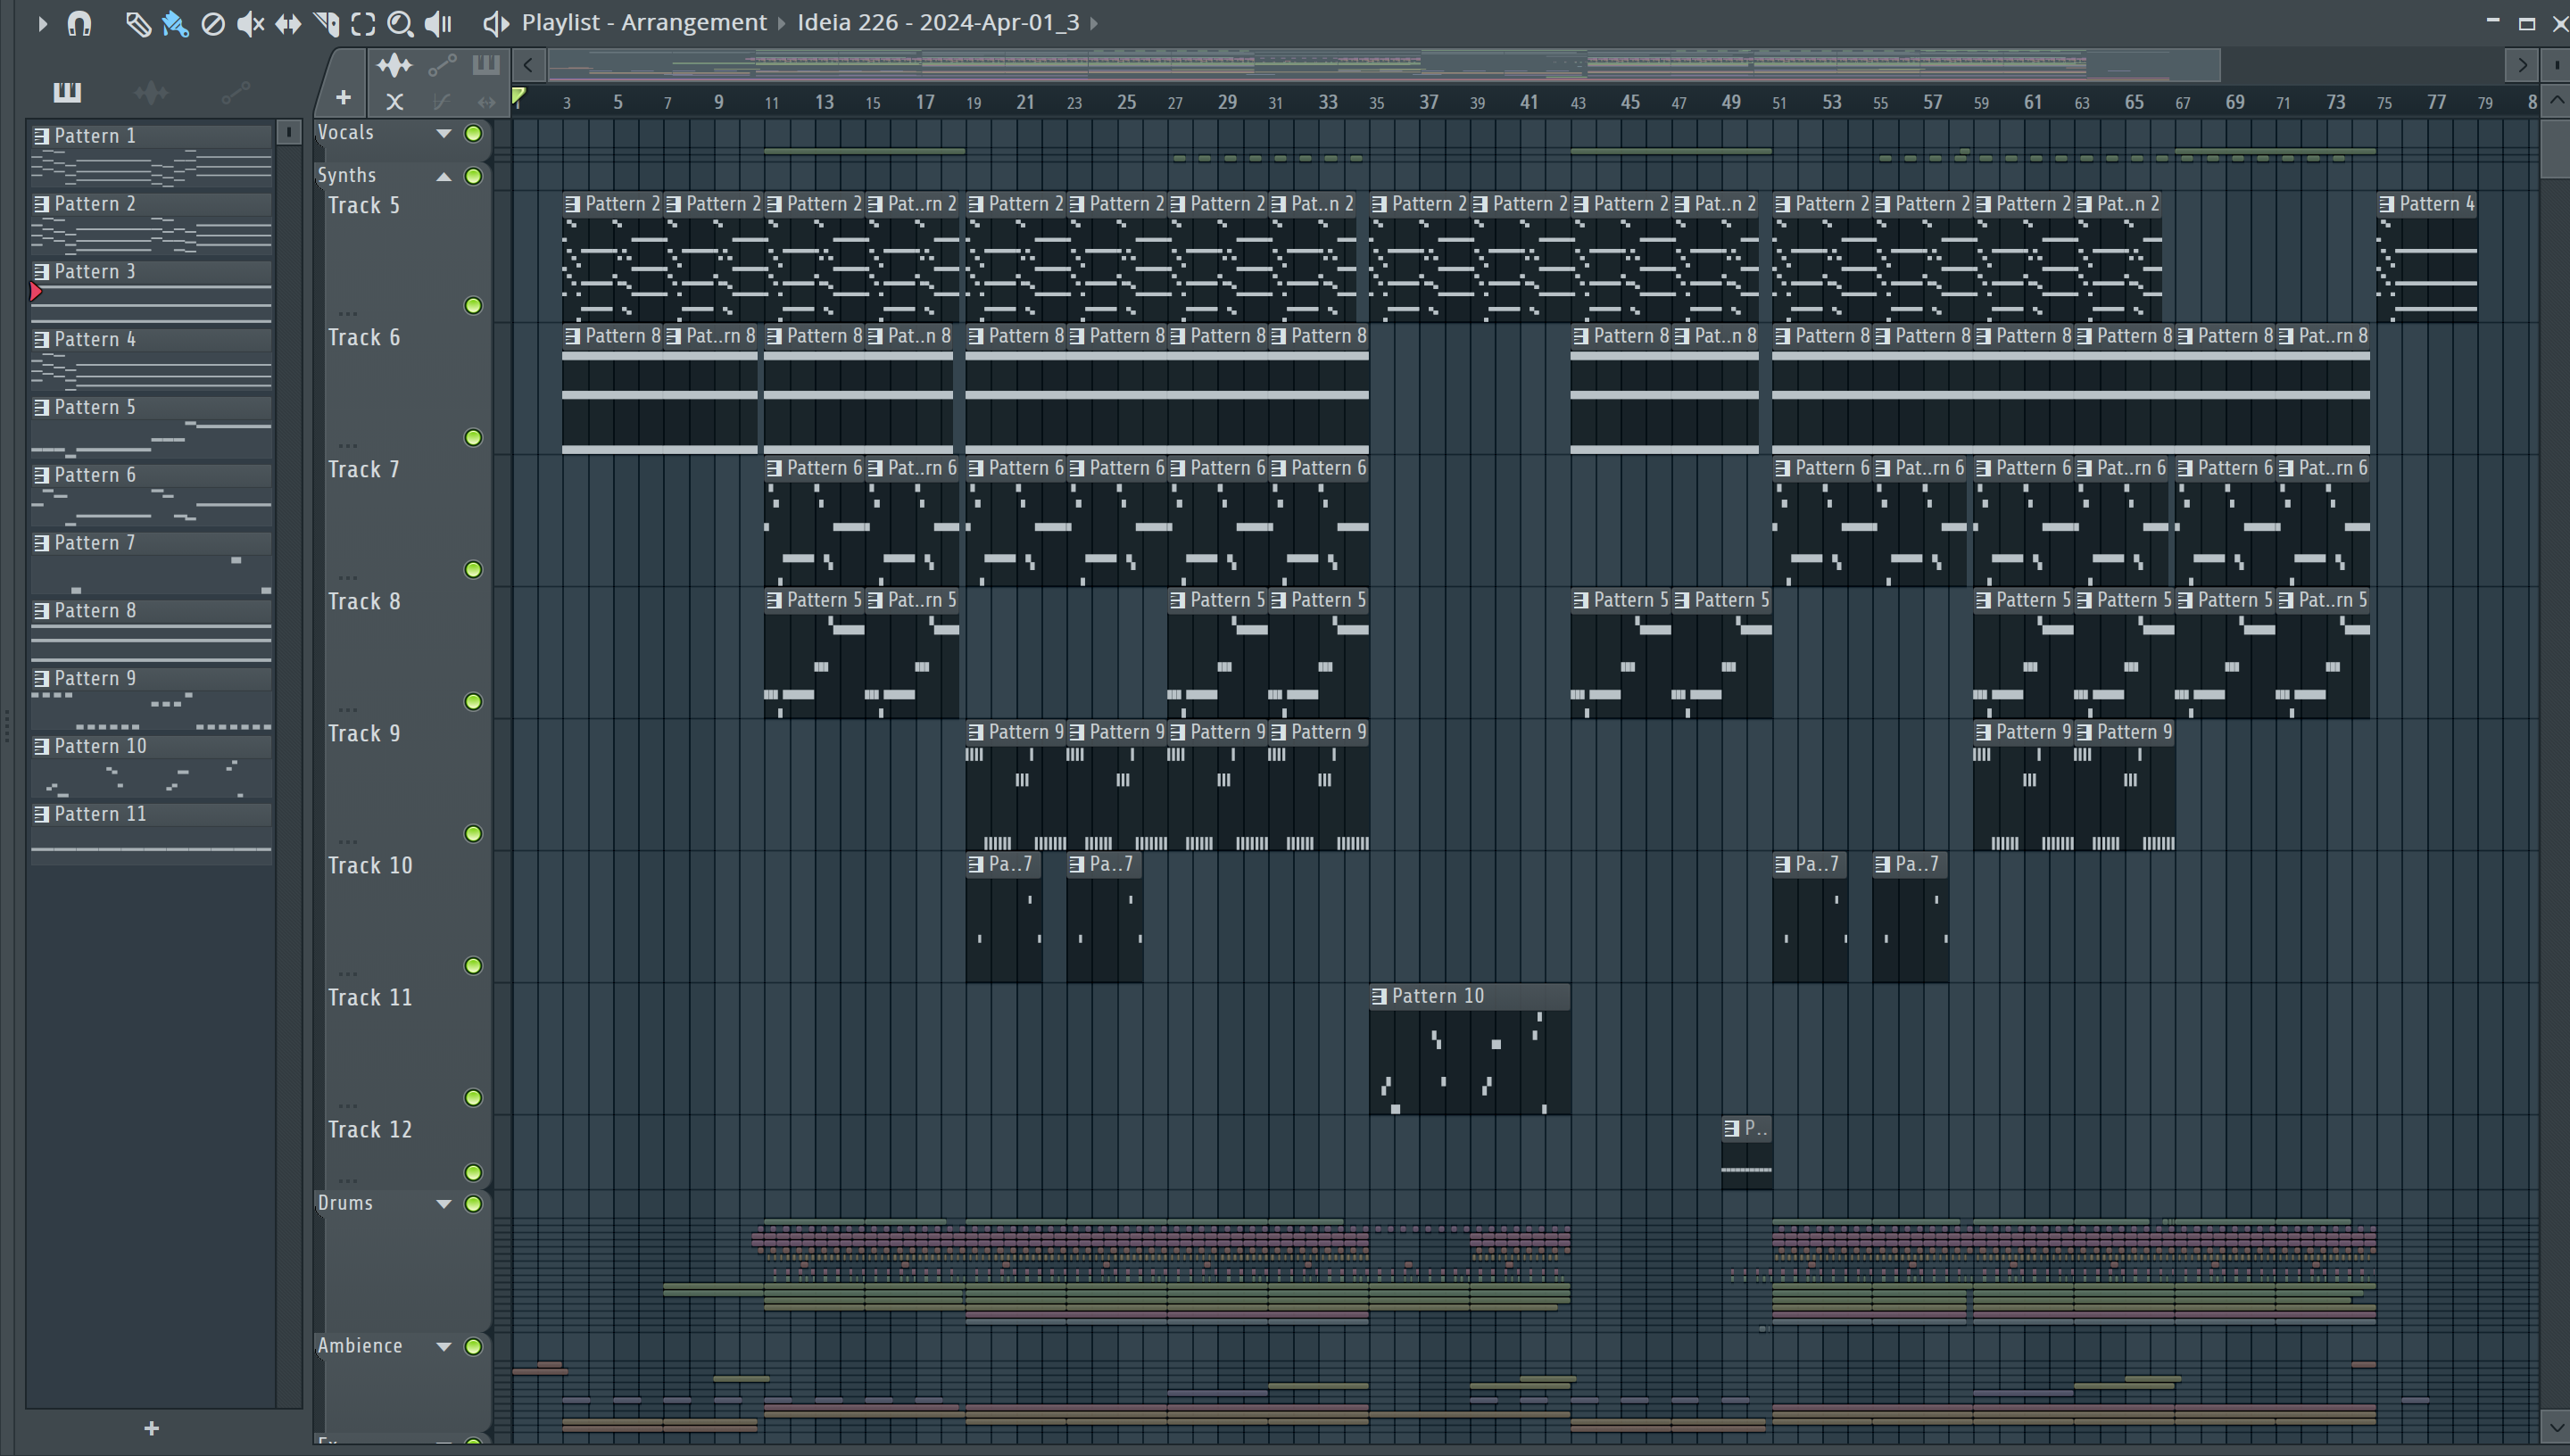The image size is (2570, 1456).
Task: Select the Playback speaker tool
Action: (x=438, y=23)
